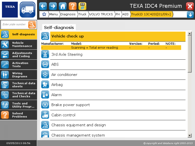Close TEXA IDC4 with red X
Image resolution: width=195 pixels, height=146 pixels.
[x=190, y=6]
